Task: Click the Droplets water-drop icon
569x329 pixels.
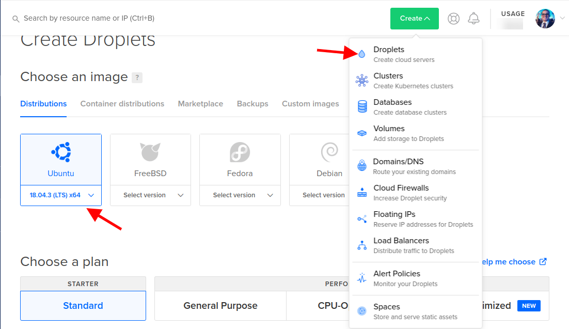Action: pyautogui.click(x=362, y=54)
